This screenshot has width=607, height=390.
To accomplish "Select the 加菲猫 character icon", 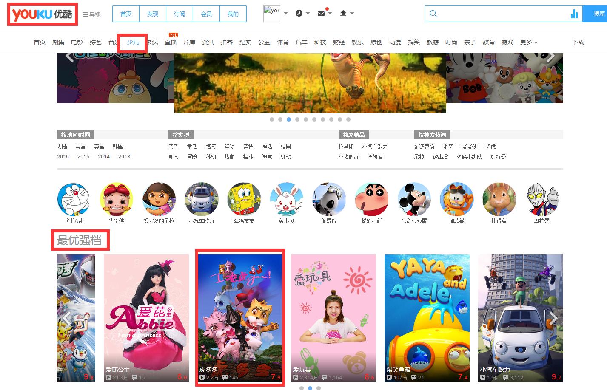I will click(x=456, y=199).
